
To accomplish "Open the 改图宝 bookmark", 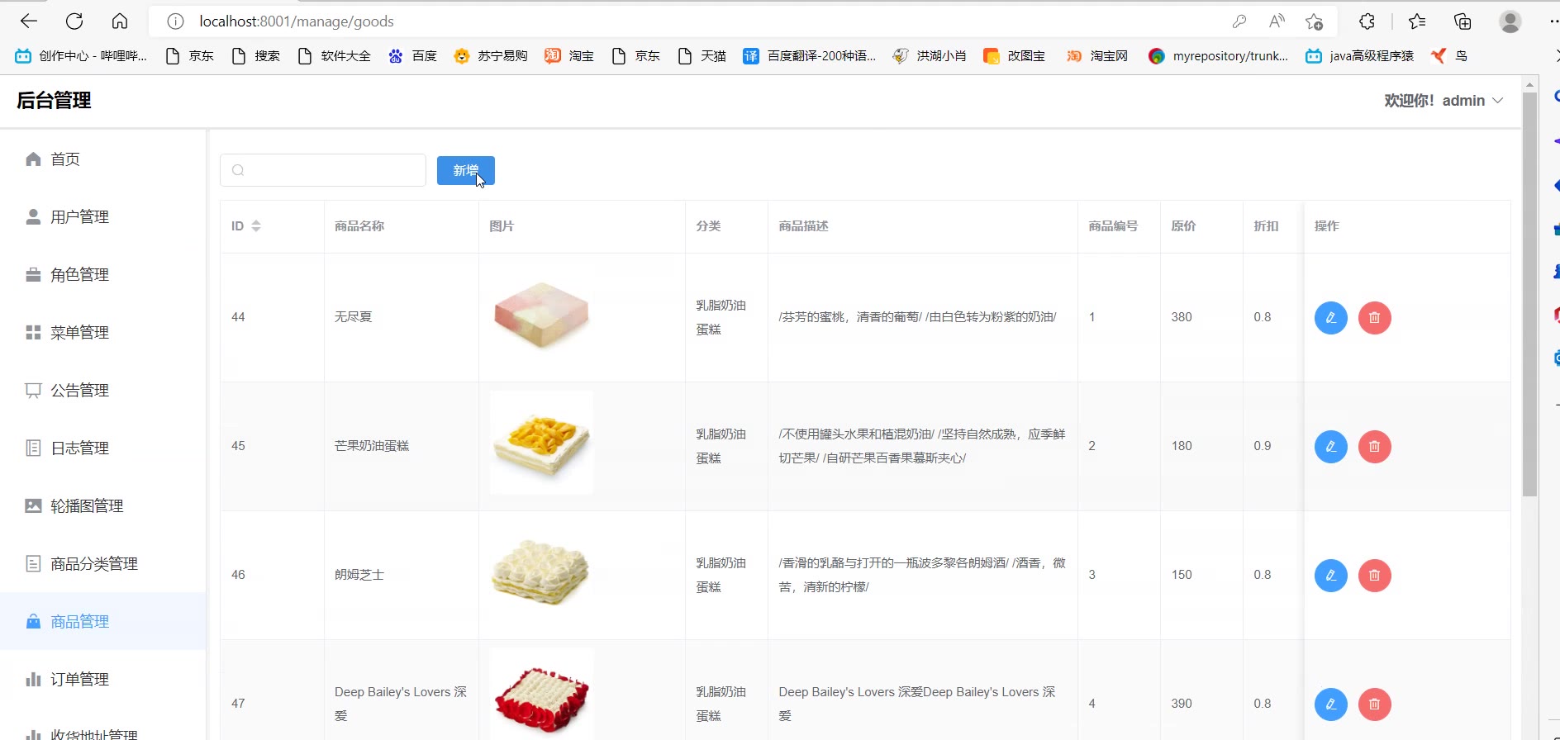I will [1015, 56].
